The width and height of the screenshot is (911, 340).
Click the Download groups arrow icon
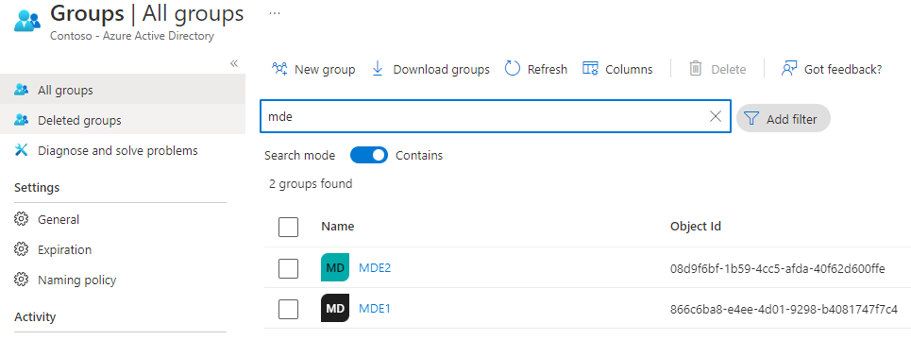[378, 69]
